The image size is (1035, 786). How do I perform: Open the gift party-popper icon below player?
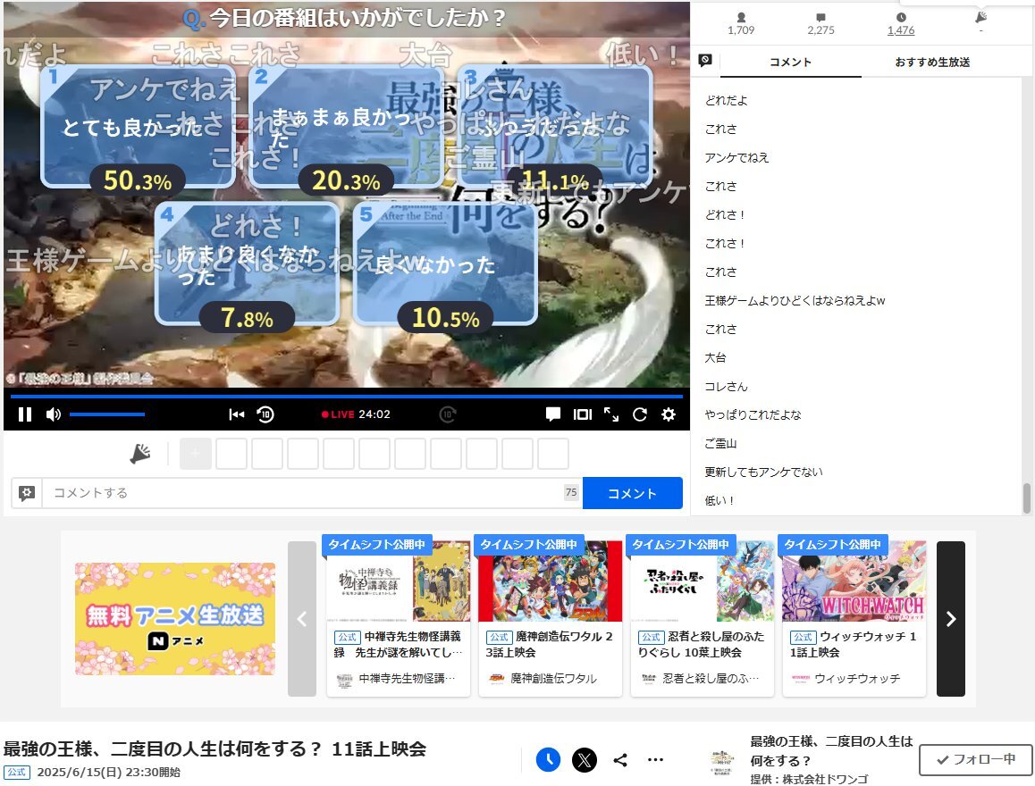click(140, 454)
